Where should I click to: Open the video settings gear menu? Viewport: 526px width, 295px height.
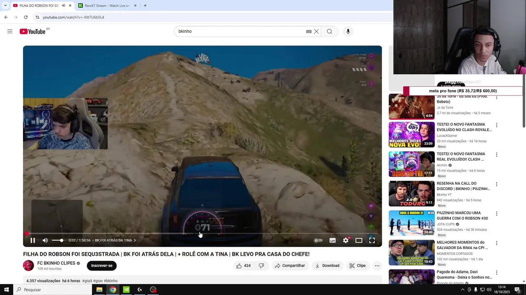tap(346, 241)
